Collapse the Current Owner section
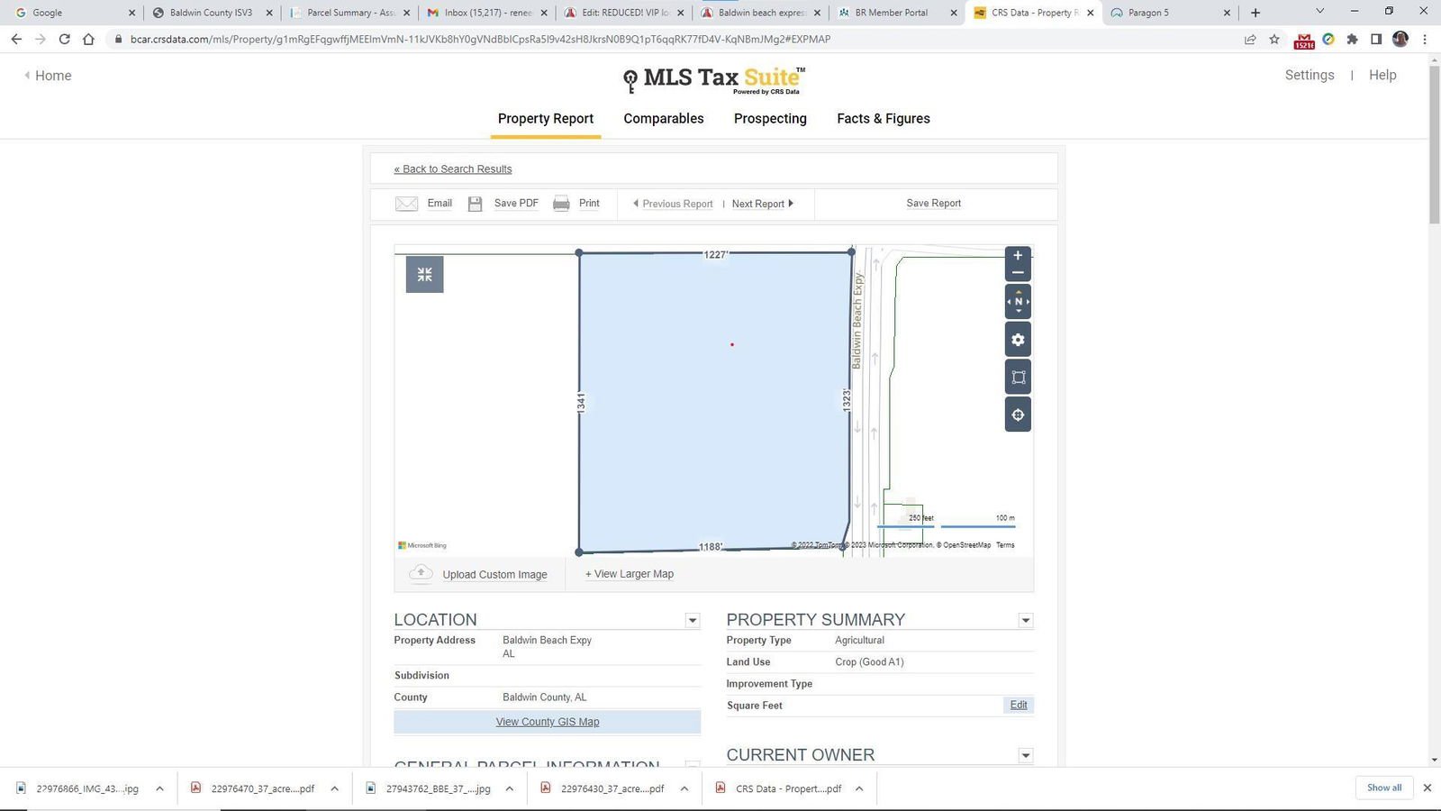The image size is (1441, 811). pyautogui.click(x=1025, y=755)
